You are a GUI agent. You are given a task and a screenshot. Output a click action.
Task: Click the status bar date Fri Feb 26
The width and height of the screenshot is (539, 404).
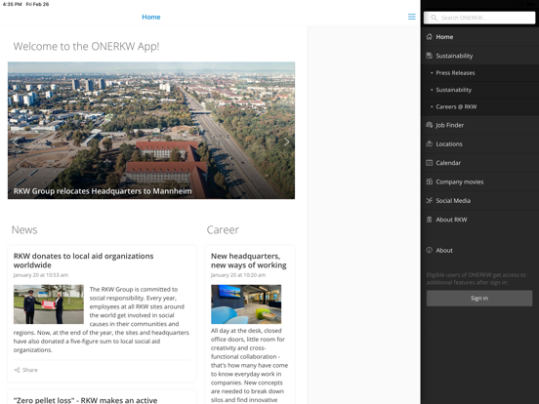[37, 4]
